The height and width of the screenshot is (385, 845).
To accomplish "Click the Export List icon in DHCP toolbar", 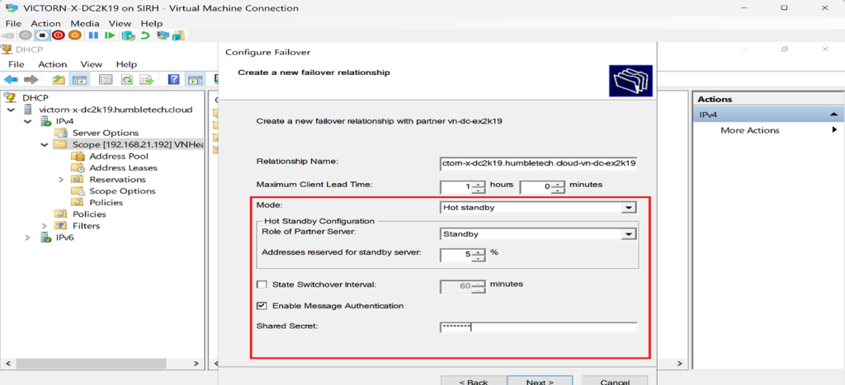I will 148,80.
